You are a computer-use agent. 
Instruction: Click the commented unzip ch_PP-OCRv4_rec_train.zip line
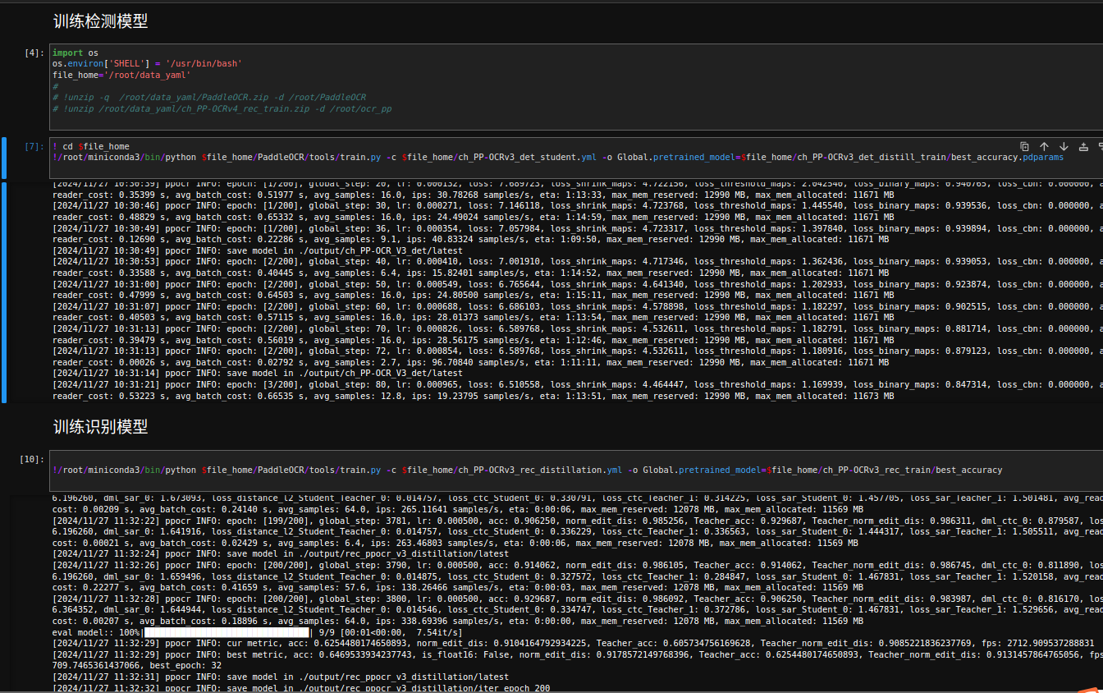click(x=222, y=108)
